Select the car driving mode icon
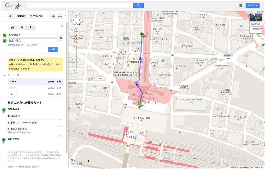 pyautogui.click(x=12, y=27)
